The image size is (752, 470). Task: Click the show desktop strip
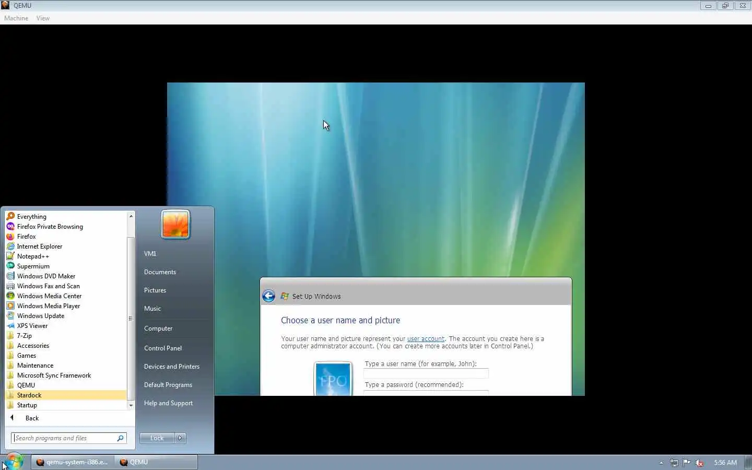tap(748, 462)
